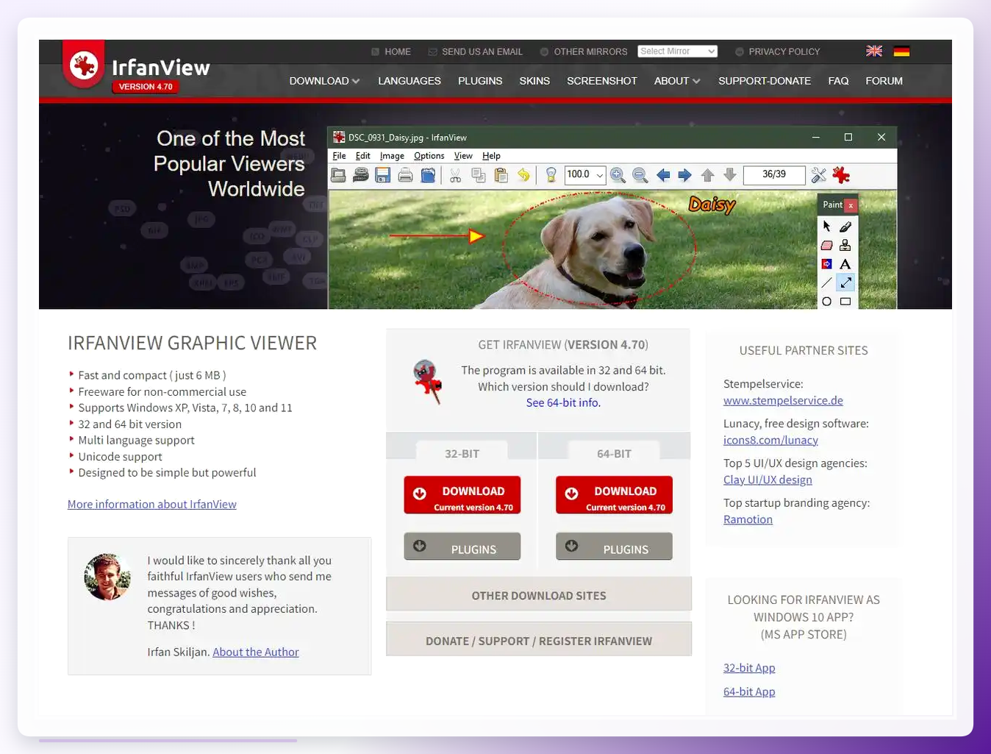Open the SKINS navigation item
This screenshot has width=991, height=754.
tap(534, 81)
